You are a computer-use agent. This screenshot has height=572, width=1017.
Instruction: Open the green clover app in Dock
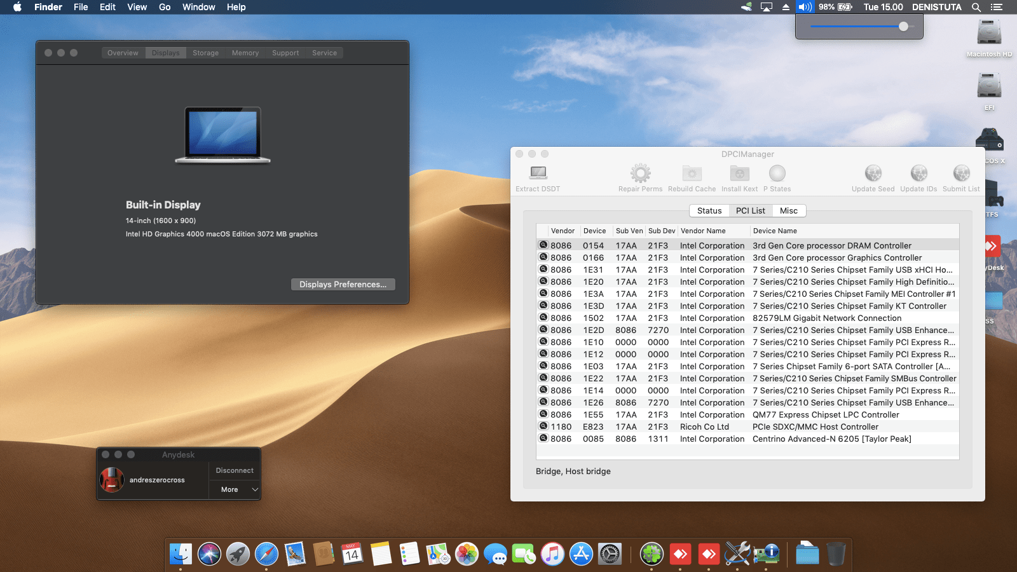(x=652, y=554)
